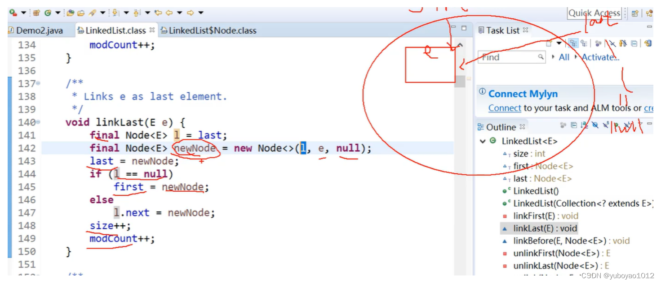Open the Search icon dropdown arrow

click(103, 13)
